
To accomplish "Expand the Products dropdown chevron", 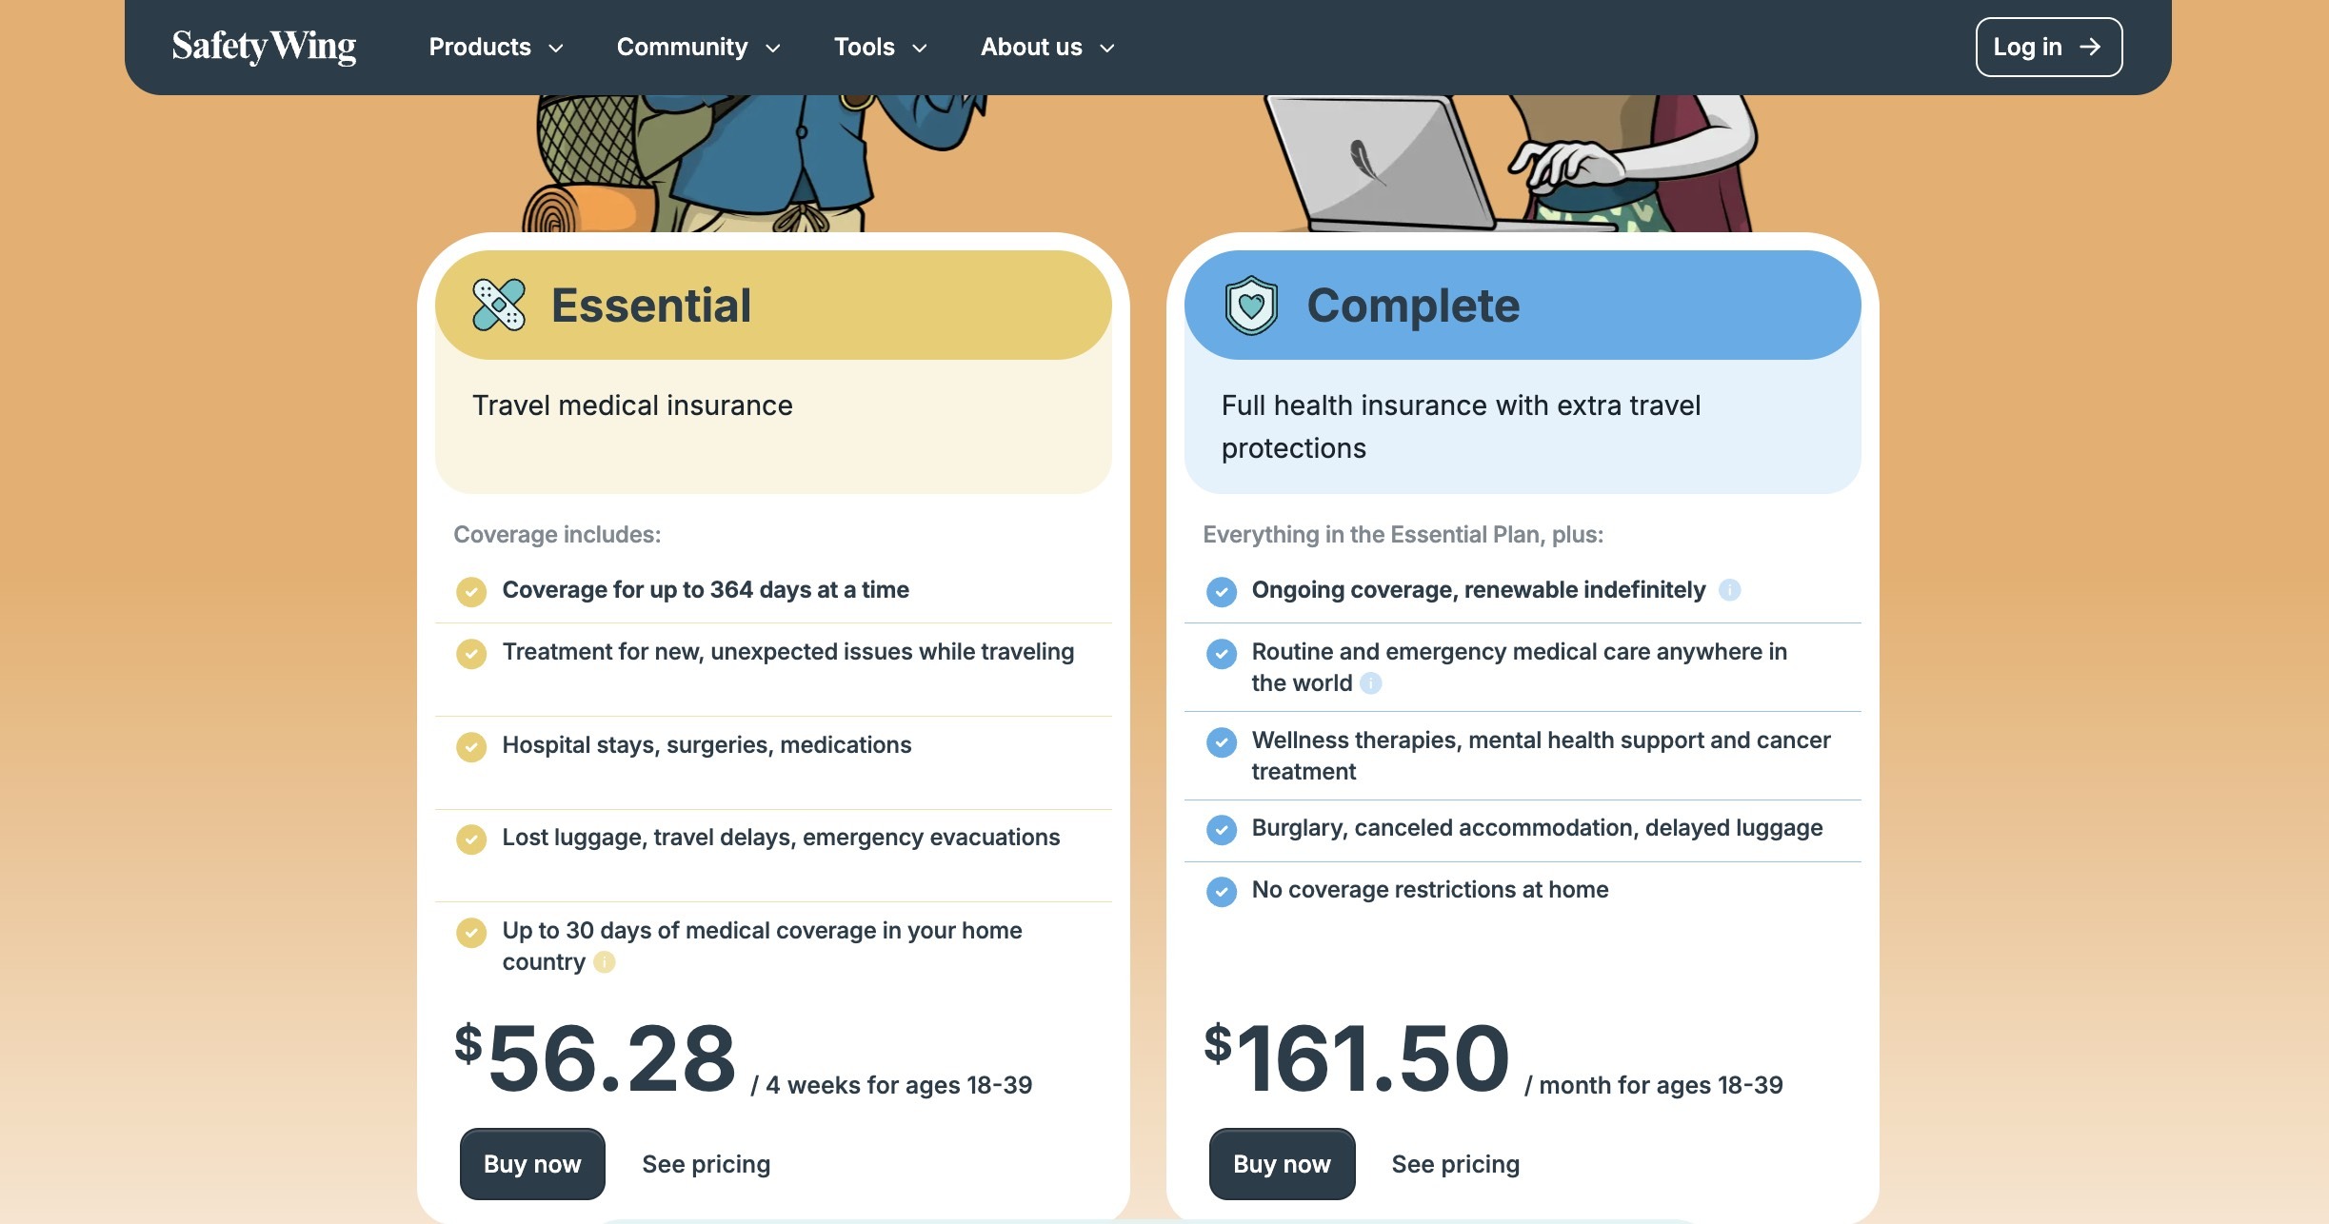I will click(556, 49).
